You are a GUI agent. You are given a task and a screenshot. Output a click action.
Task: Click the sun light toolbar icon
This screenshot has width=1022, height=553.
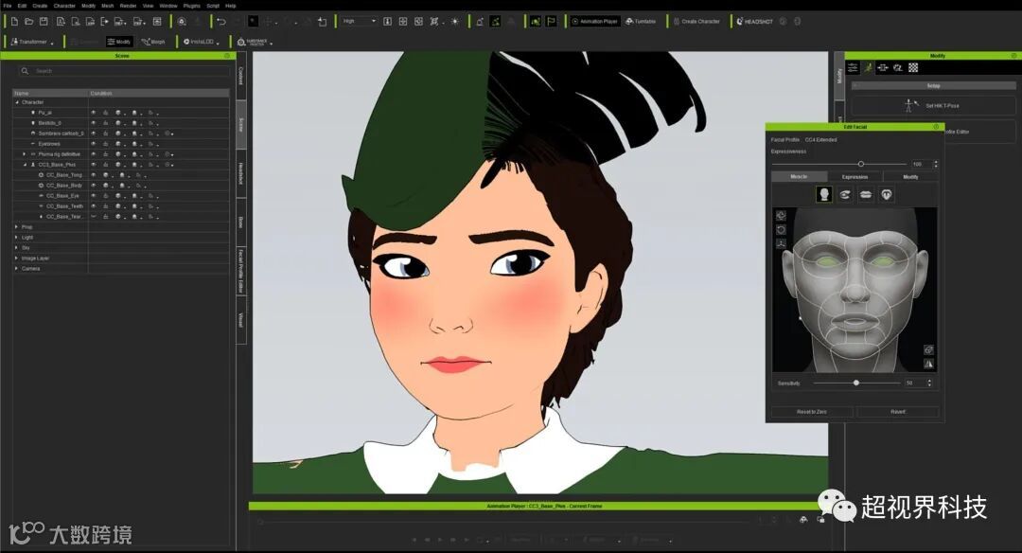pyautogui.click(x=455, y=22)
